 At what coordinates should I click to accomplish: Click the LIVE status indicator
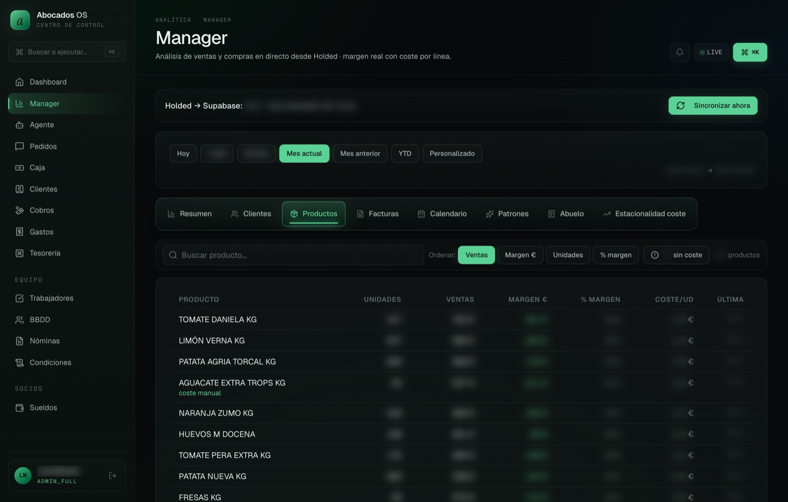[711, 52]
